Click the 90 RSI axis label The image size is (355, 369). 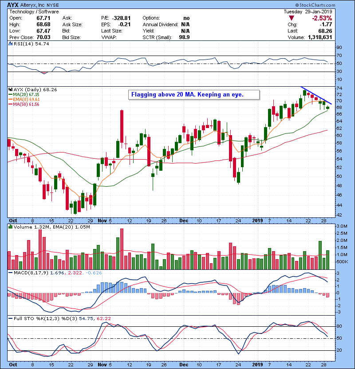point(339,48)
